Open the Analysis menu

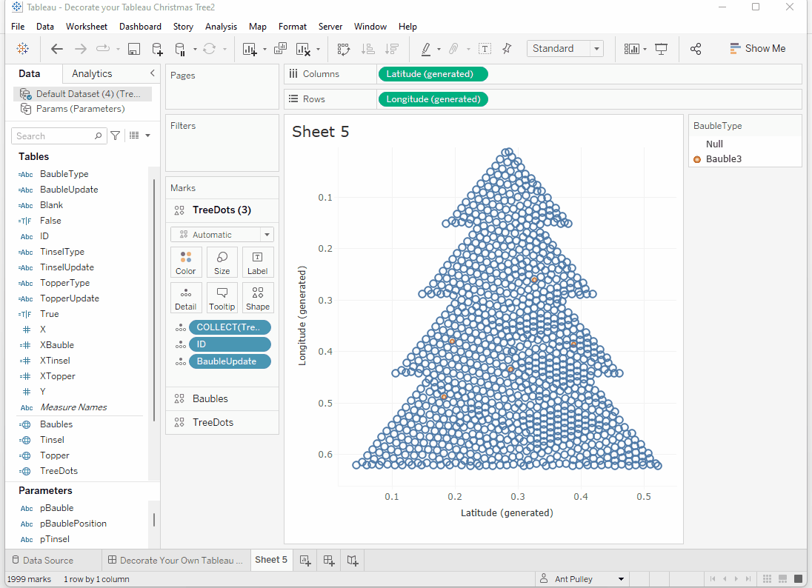(221, 26)
